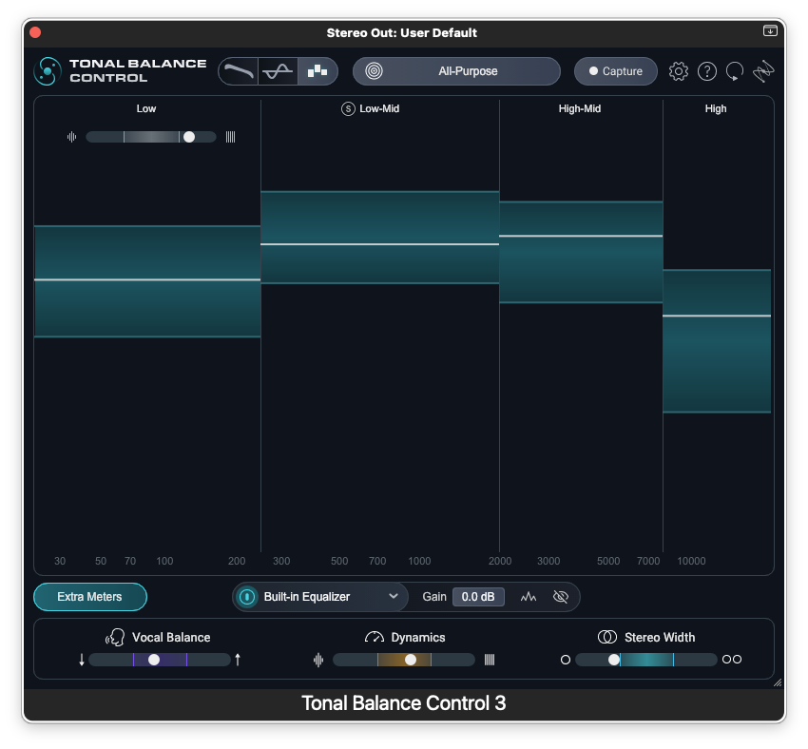
Task: Open the All-Purpose target curve selector
Action: 456,71
